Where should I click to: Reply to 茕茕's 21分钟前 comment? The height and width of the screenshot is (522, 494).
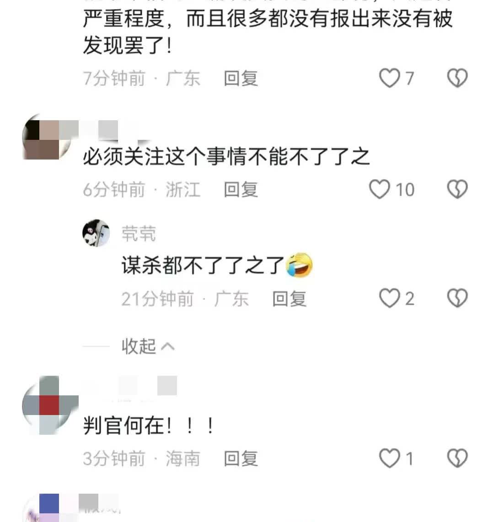click(x=290, y=298)
